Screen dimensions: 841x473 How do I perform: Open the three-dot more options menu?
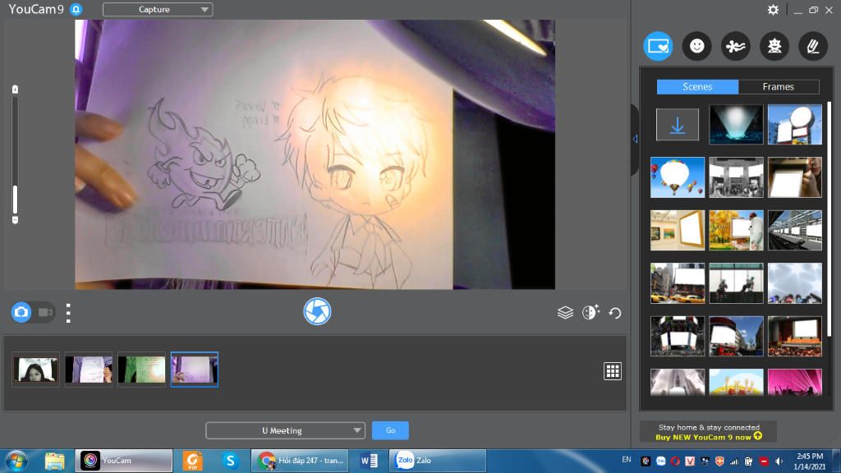click(x=68, y=313)
